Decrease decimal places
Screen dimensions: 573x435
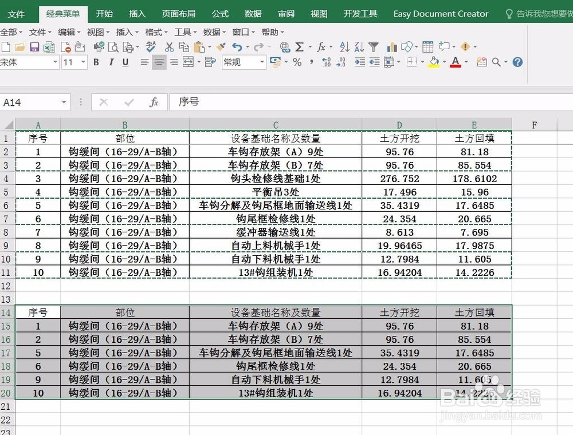pyautogui.click(x=341, y=62)
